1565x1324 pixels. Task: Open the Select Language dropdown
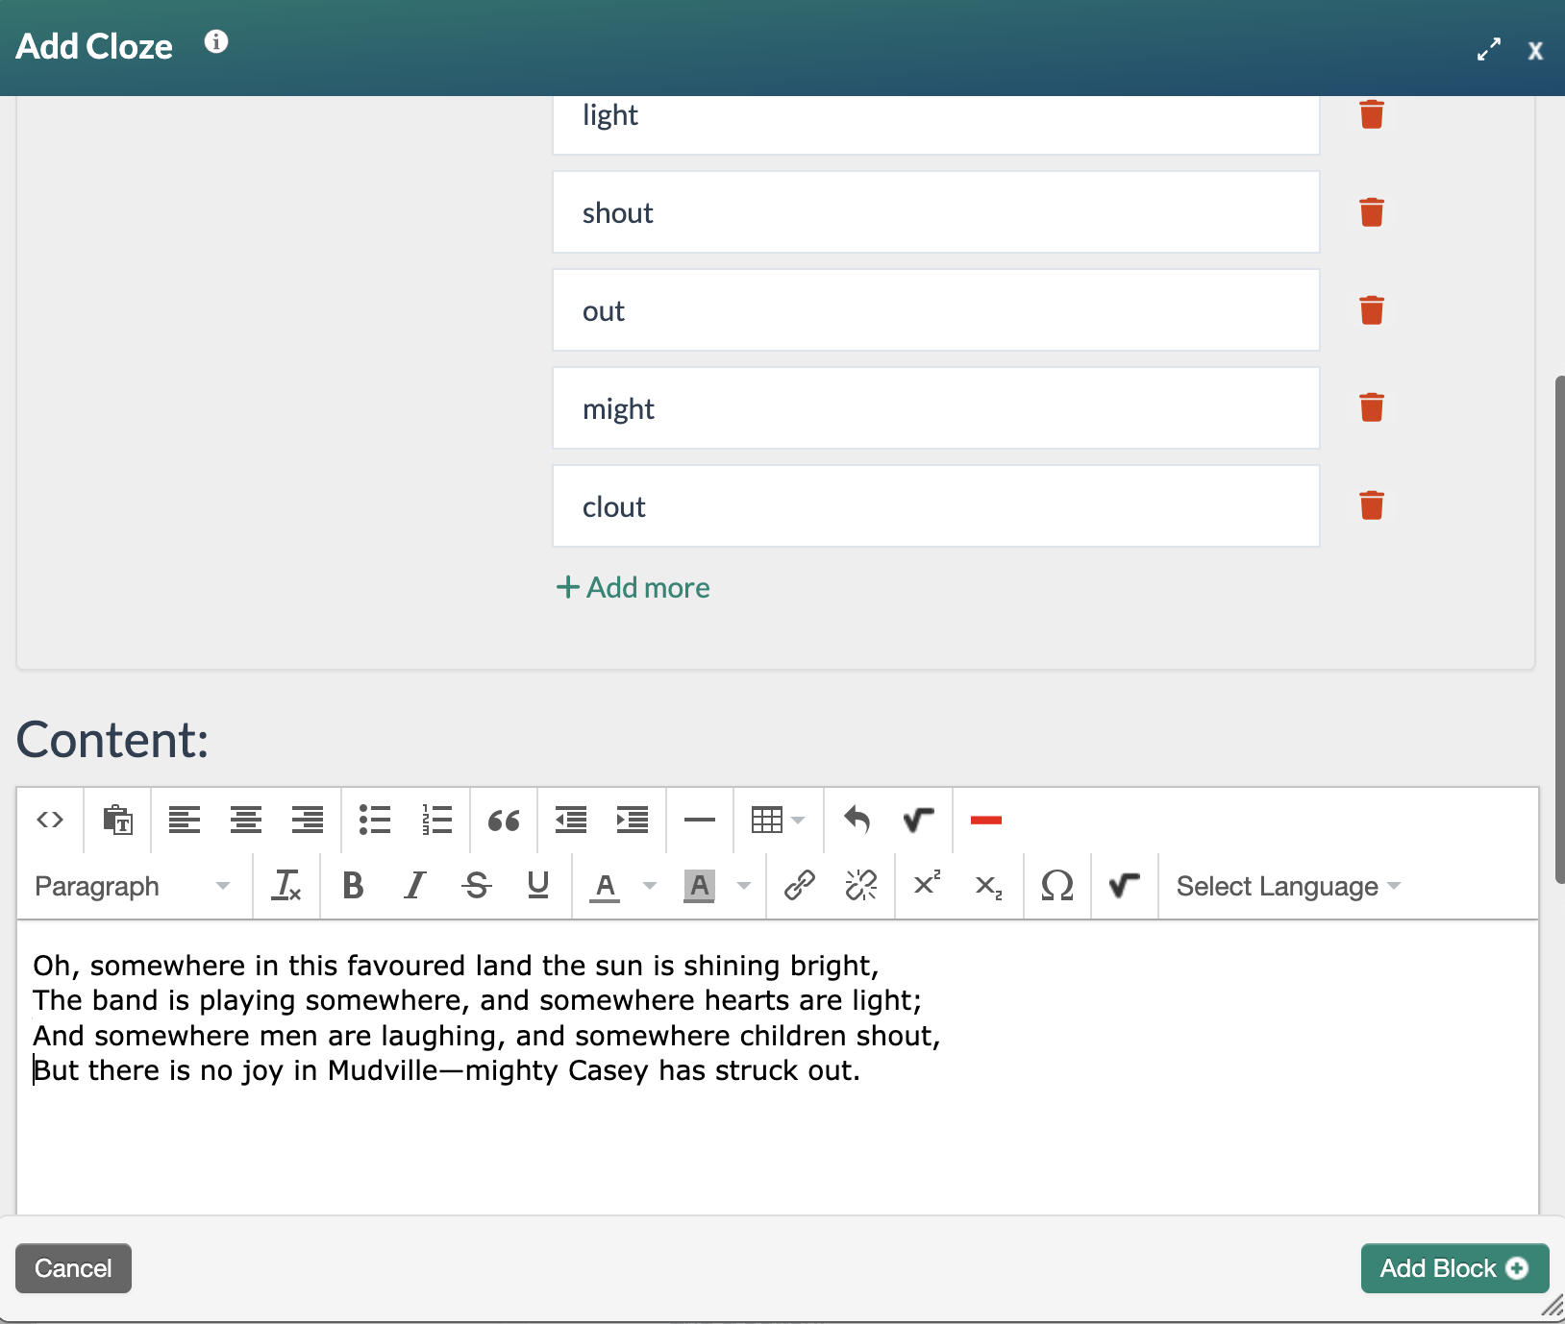1288,886
